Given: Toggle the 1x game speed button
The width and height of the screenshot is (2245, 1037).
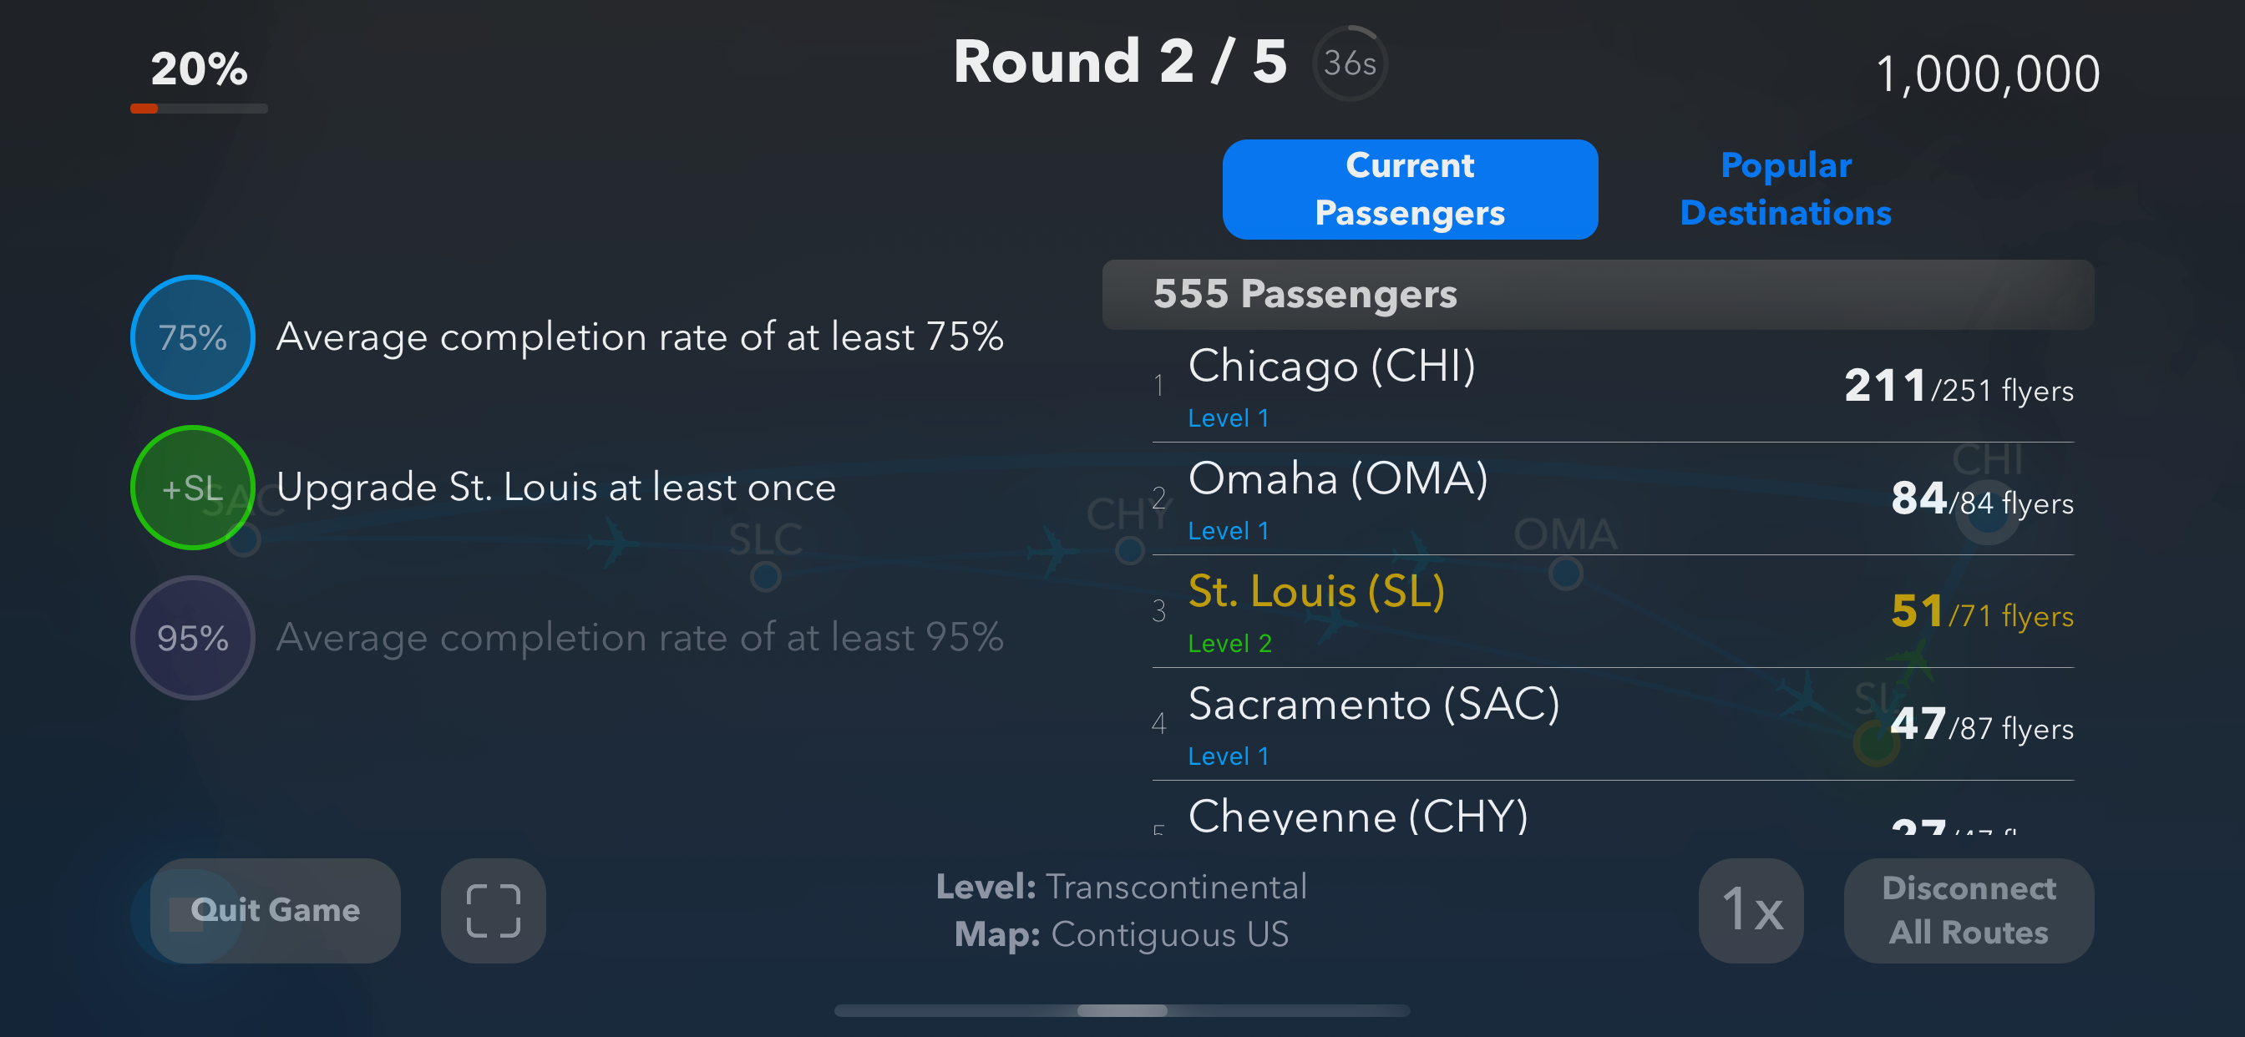Looking at the screenshot, I should (1751, 911).
